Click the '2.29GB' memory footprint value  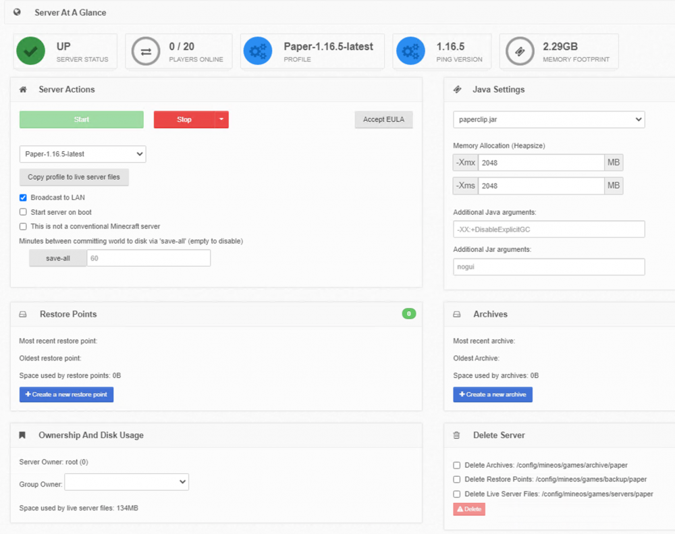pyautogui.click(x=560, y=47)
